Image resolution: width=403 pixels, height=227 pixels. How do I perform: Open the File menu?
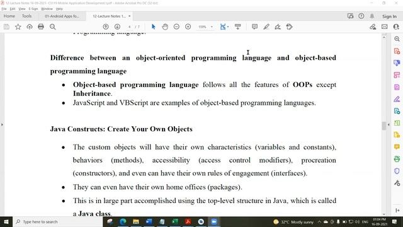[4, 9]
